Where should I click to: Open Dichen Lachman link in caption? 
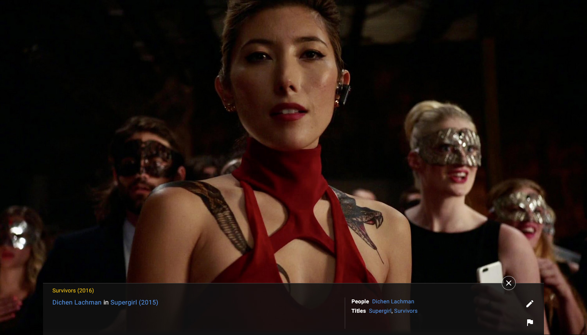click(x=77, y=302)
